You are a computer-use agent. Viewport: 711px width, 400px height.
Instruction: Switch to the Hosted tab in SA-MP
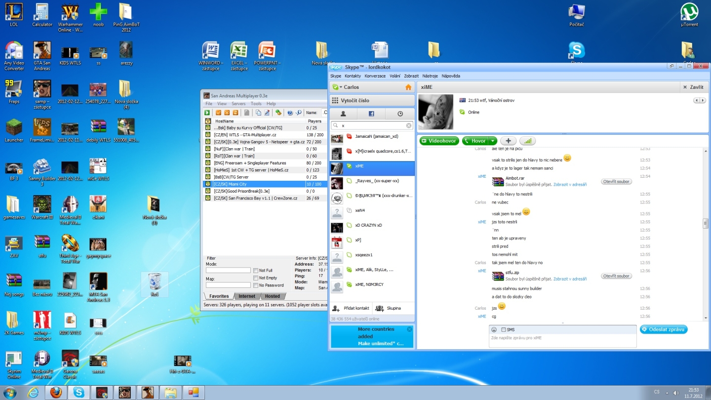click(273, 296)
